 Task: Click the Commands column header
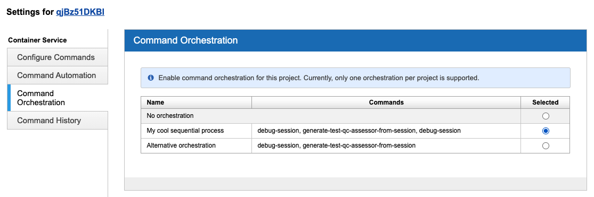(386, 102)
